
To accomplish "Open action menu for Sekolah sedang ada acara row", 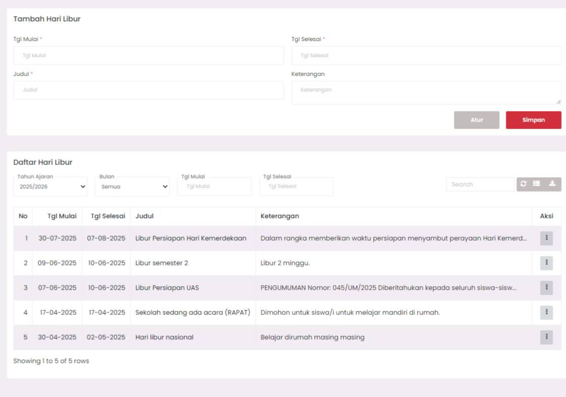I will [546, 313].
